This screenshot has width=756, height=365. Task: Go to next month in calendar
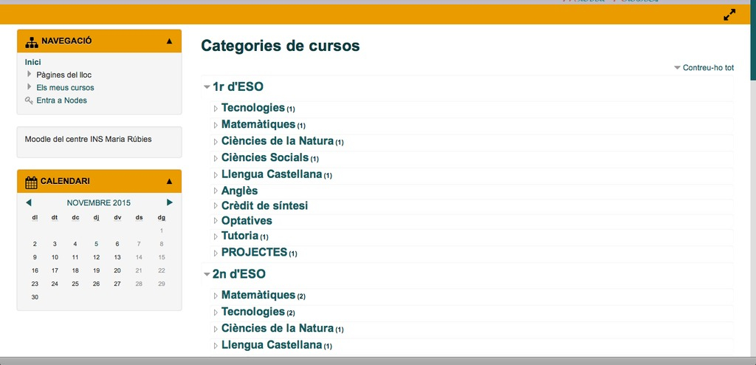[x=170, y=202]
